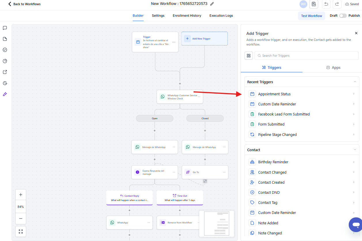Click the grid view icon beside search

coord(249,56)
